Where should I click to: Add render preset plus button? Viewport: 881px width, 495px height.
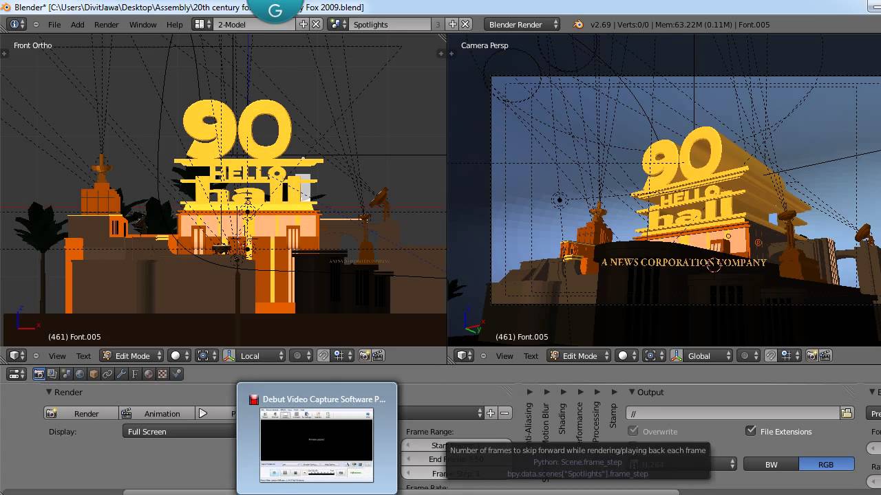coord(491,413)
